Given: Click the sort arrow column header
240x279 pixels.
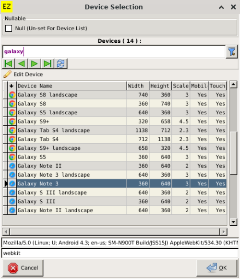Looking at the screenshot, I should 12,86.
